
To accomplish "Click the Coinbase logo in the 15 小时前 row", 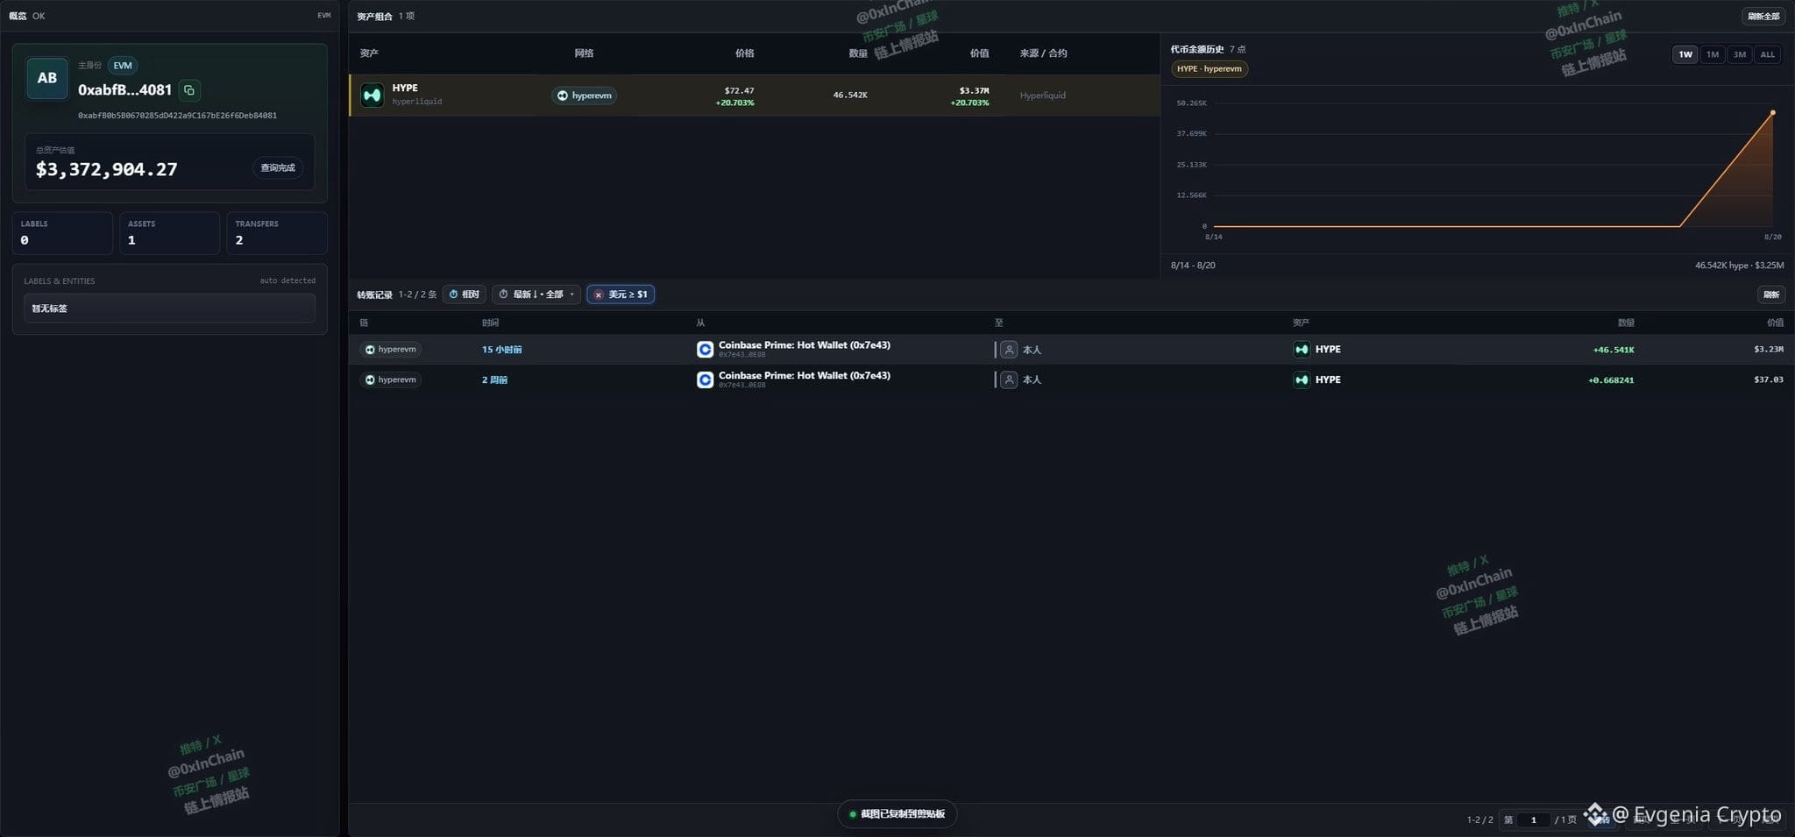I will [x=705, y=350].
